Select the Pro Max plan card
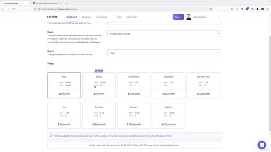 click(x=134, y=116)
